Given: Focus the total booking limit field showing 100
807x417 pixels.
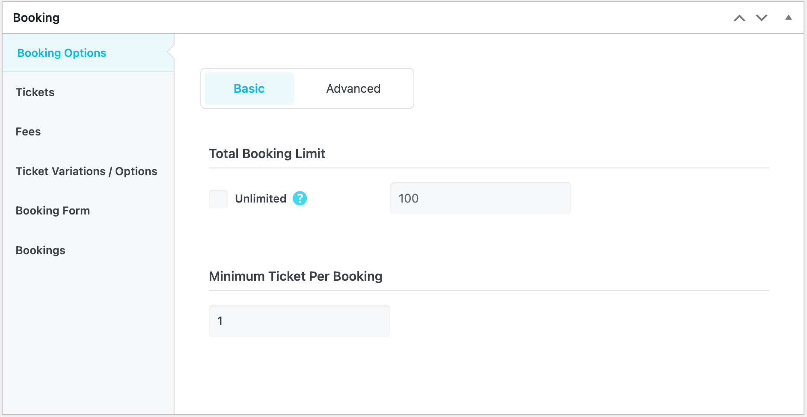Looking at the screenshot, I should click(480, 198).
